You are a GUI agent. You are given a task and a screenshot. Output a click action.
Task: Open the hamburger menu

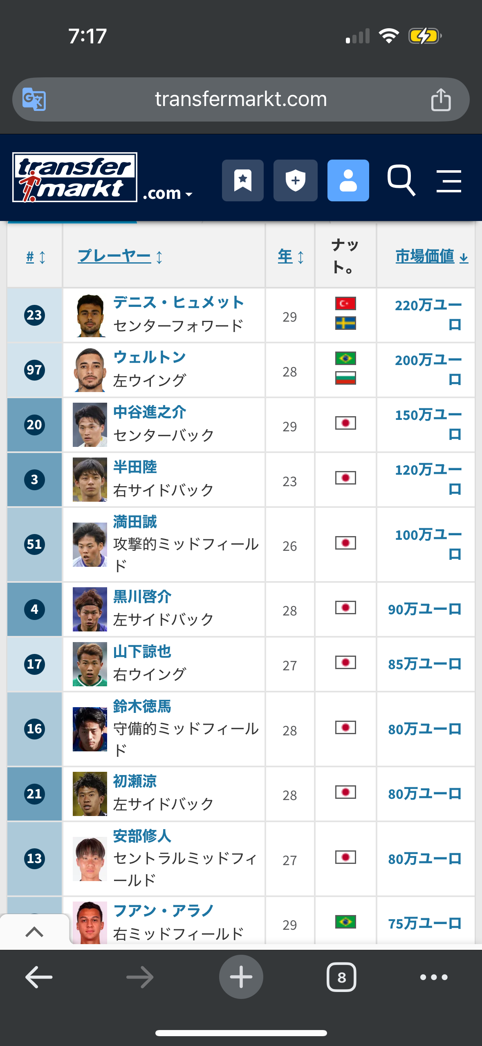[x=448, y=181]
